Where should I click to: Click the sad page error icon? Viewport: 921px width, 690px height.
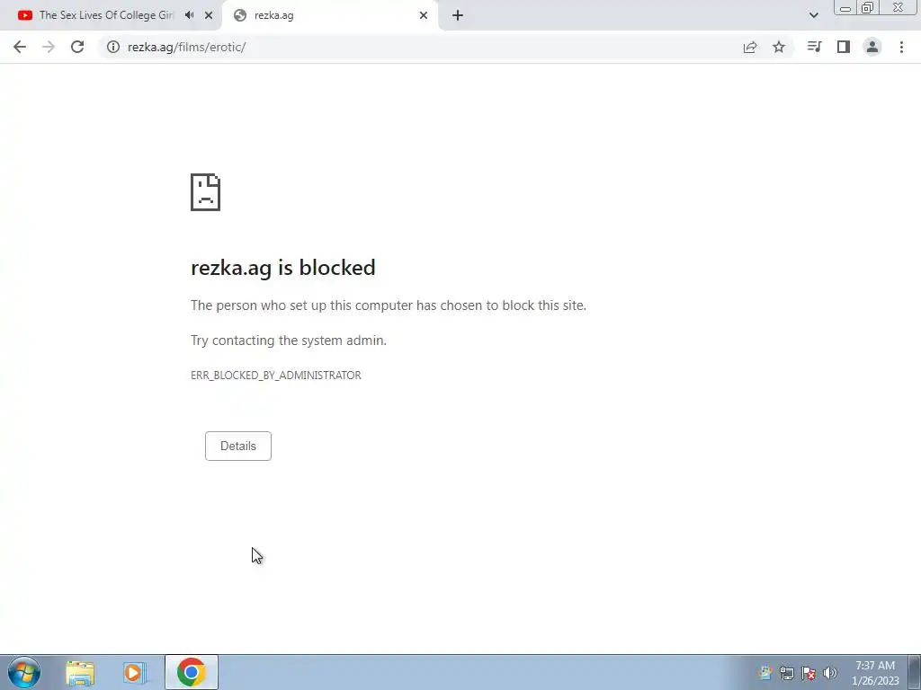coord(206,192)
